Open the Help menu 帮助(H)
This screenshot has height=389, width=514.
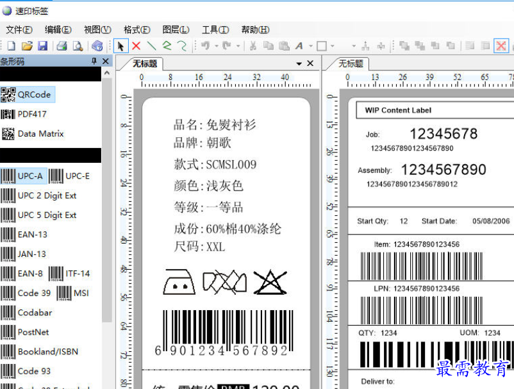click(x=255, y=30)
